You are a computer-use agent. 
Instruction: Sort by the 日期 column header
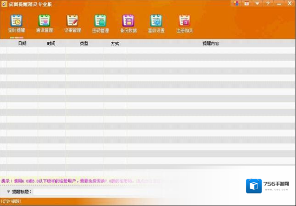22,43
